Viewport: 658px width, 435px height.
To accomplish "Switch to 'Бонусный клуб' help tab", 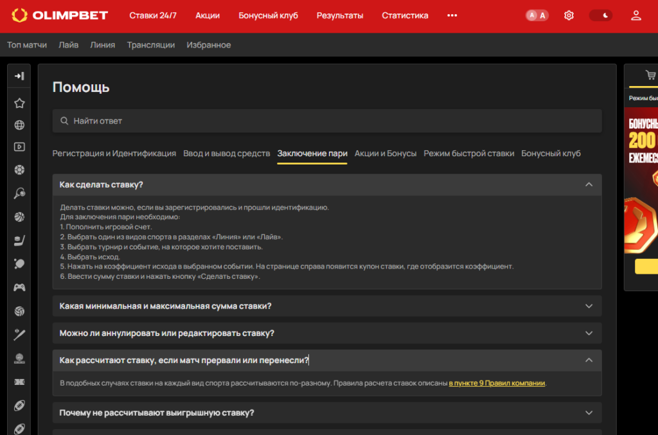I will 551,154.
